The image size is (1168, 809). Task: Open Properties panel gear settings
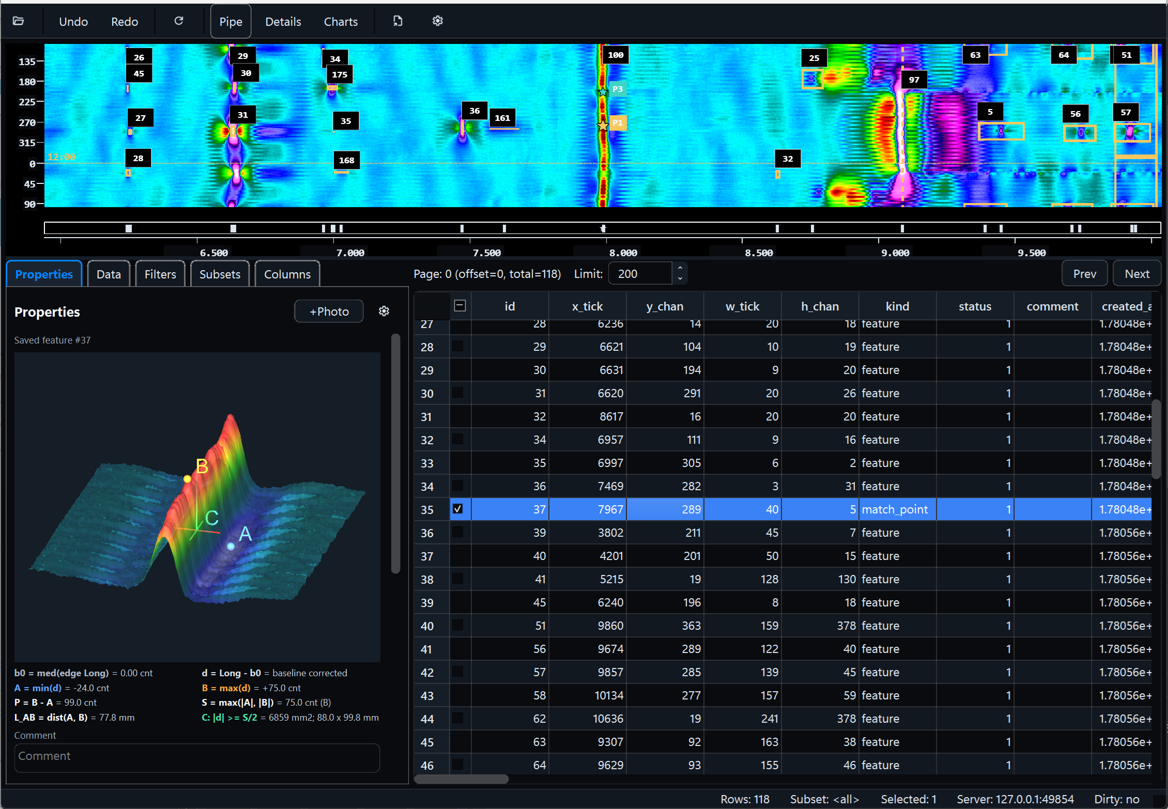pyautogui.click(x=384, y=312)
